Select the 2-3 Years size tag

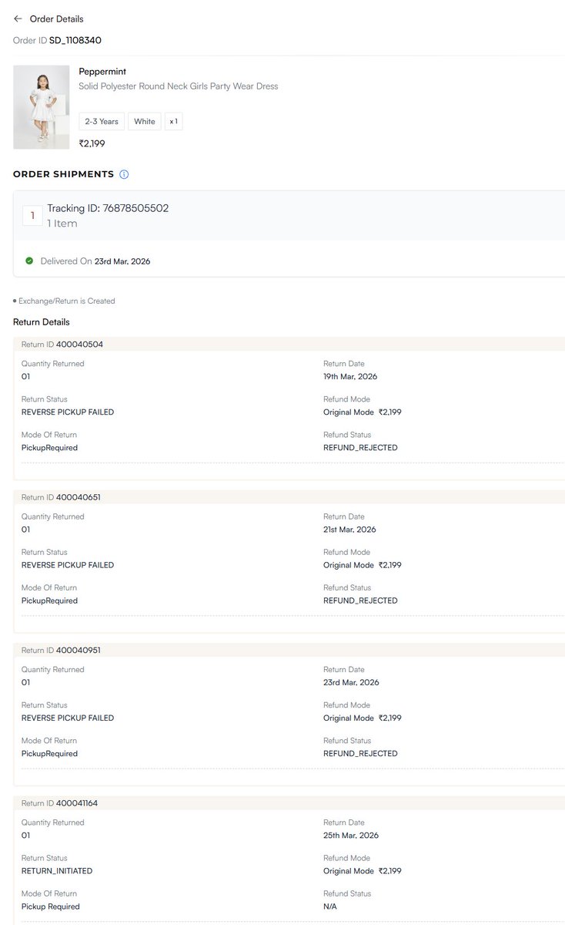102,122
